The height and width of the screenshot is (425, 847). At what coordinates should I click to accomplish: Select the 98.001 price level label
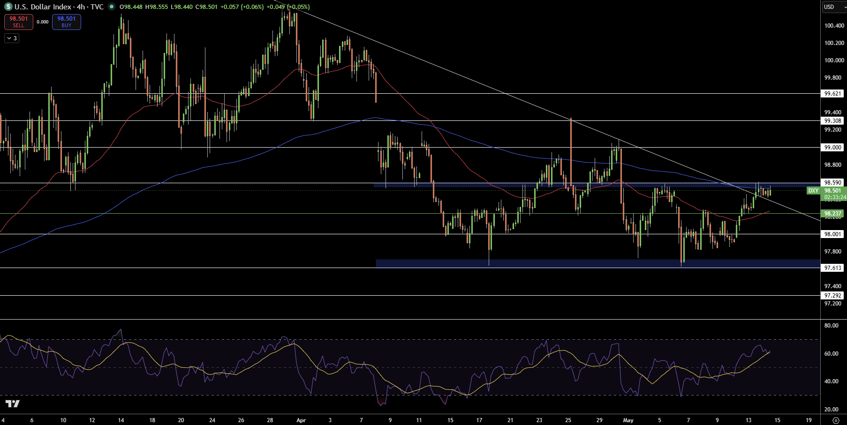[833, 234]
